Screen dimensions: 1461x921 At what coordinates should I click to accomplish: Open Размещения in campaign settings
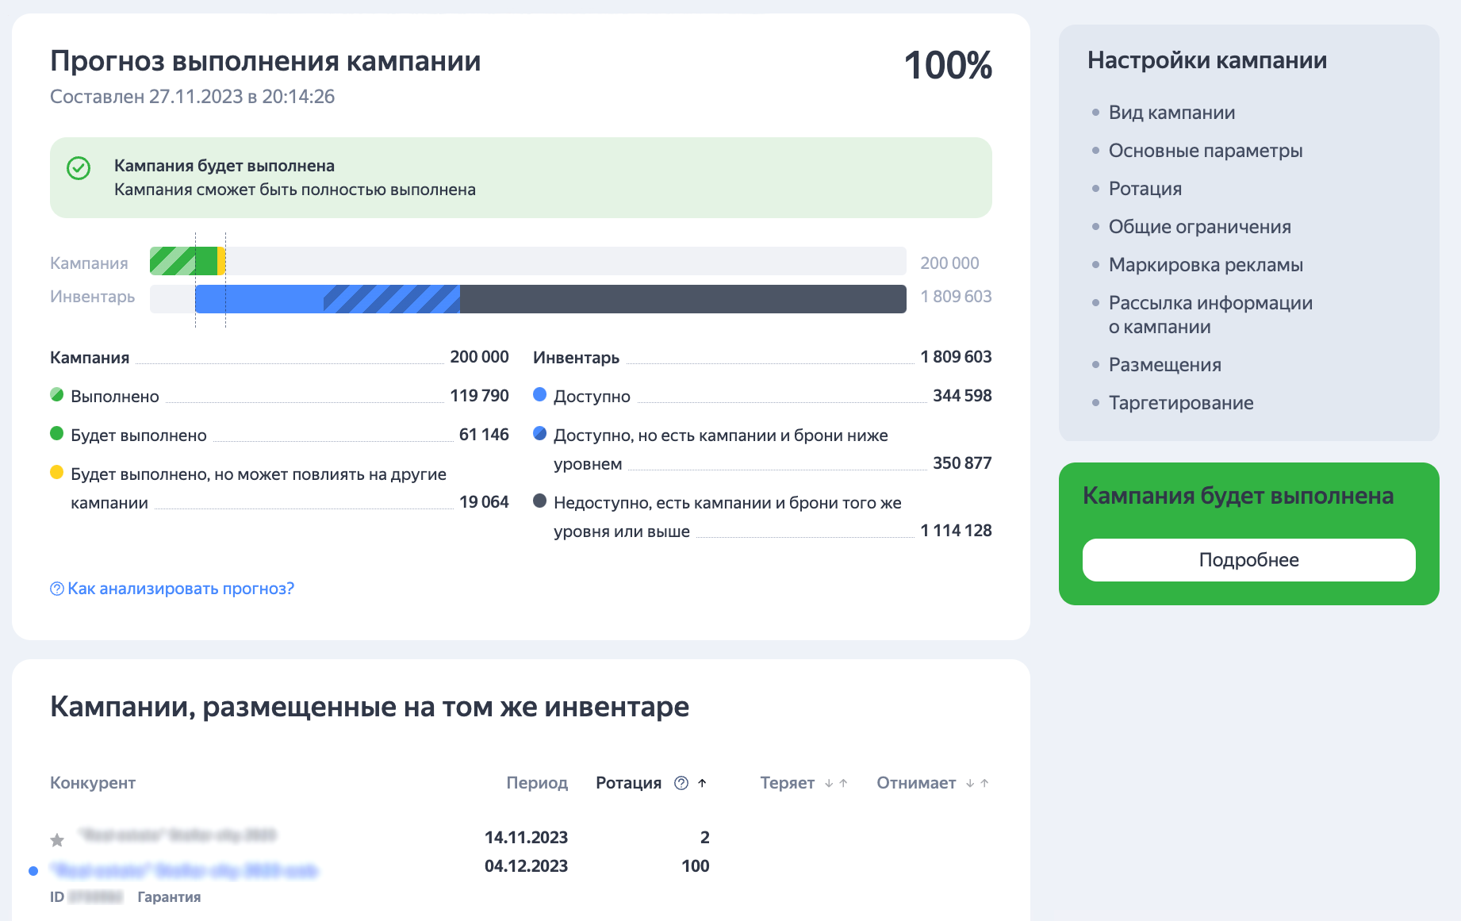pyautogui.click(x=1164, y=365)
